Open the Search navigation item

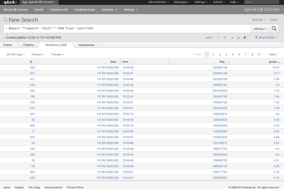pos(39,10)
